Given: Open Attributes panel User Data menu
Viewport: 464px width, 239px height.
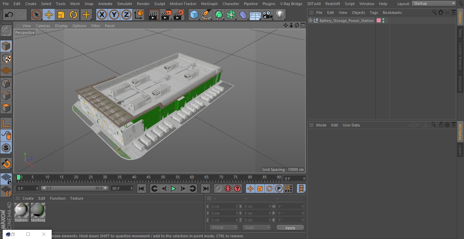Looking at the screenshot, I should click(351, 125).
